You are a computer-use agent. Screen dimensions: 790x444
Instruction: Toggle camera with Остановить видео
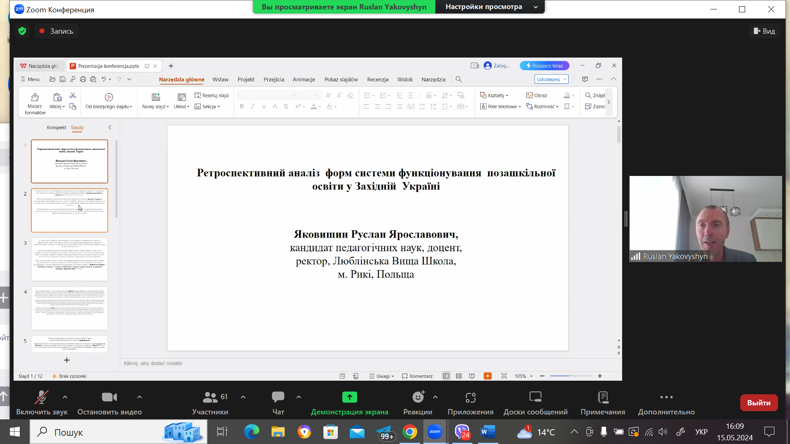[x=109, y=397]
